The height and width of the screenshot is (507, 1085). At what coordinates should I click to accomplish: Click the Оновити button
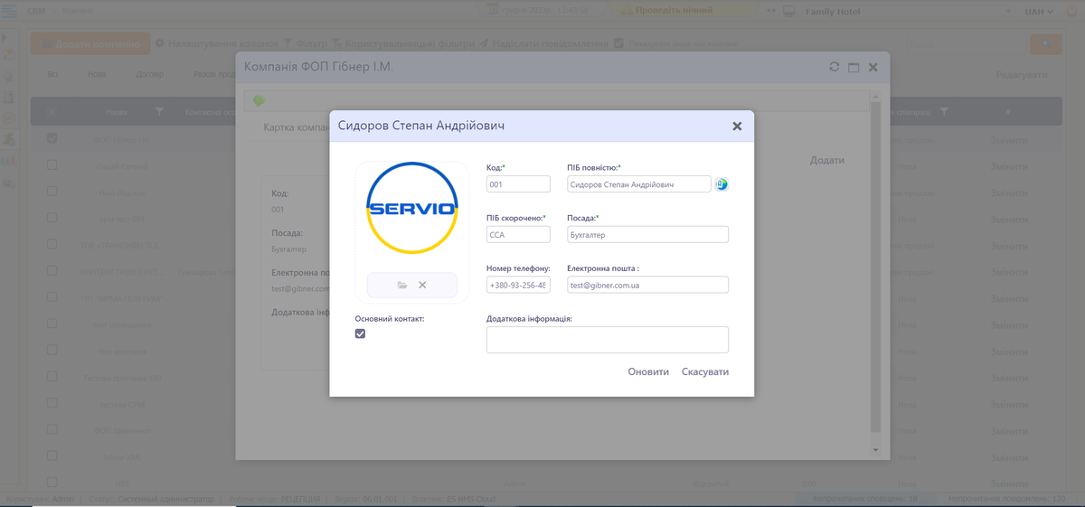648,371
